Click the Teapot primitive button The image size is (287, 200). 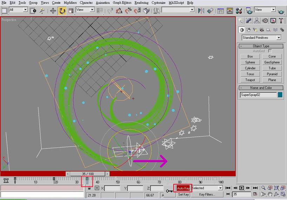point(250,80)
